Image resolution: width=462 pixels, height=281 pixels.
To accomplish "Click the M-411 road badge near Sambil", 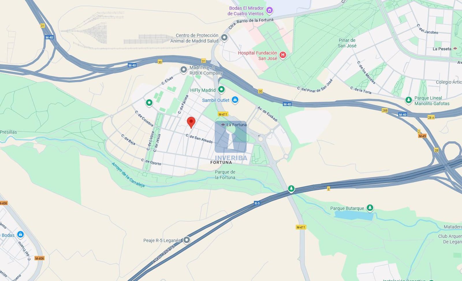I will (223, 114).
